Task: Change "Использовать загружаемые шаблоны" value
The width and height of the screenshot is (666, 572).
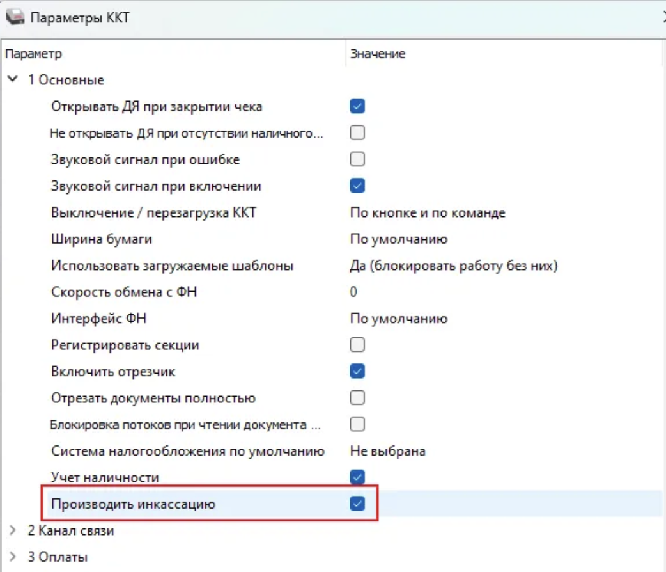Action: pyautogui.click(x=454, y=266)
